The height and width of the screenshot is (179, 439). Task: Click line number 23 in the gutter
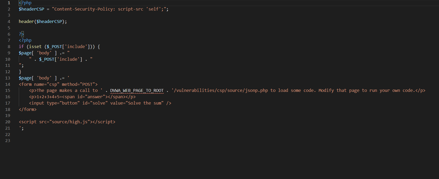[8, 141]
